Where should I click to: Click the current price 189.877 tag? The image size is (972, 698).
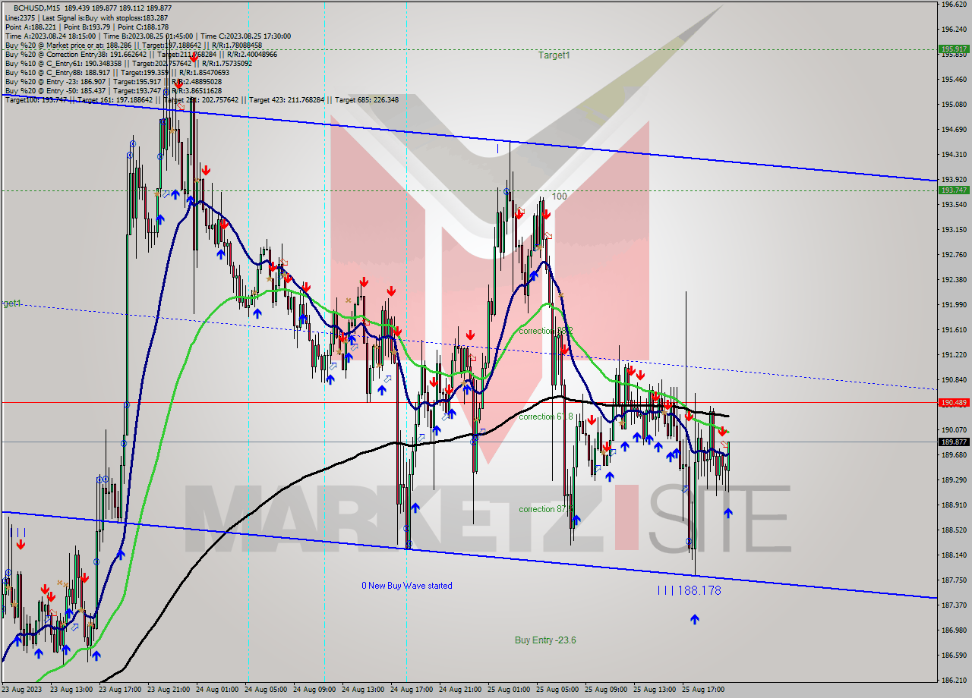pyautogui.click(x=955, y=442)
